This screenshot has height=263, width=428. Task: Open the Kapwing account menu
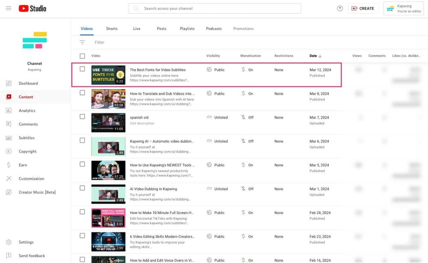click(x=403, y=8)
